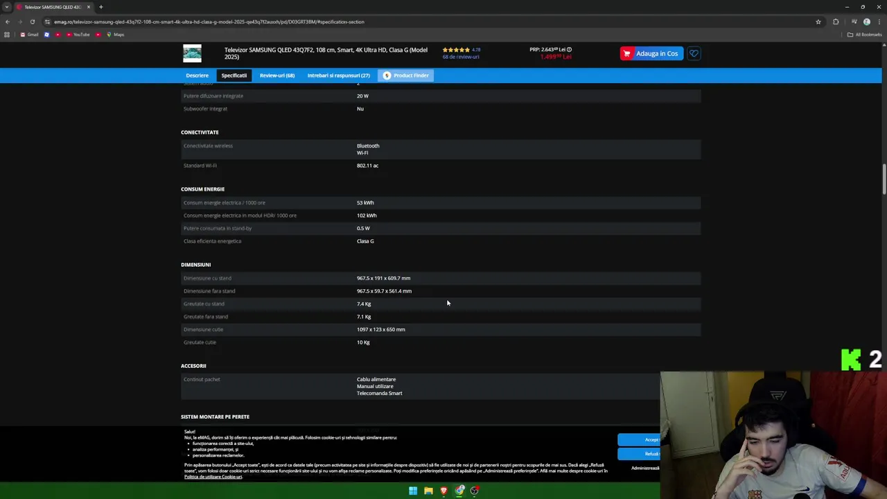
Task: Switch to the Review-uri (68) tab
Action: tap(277, 76)
